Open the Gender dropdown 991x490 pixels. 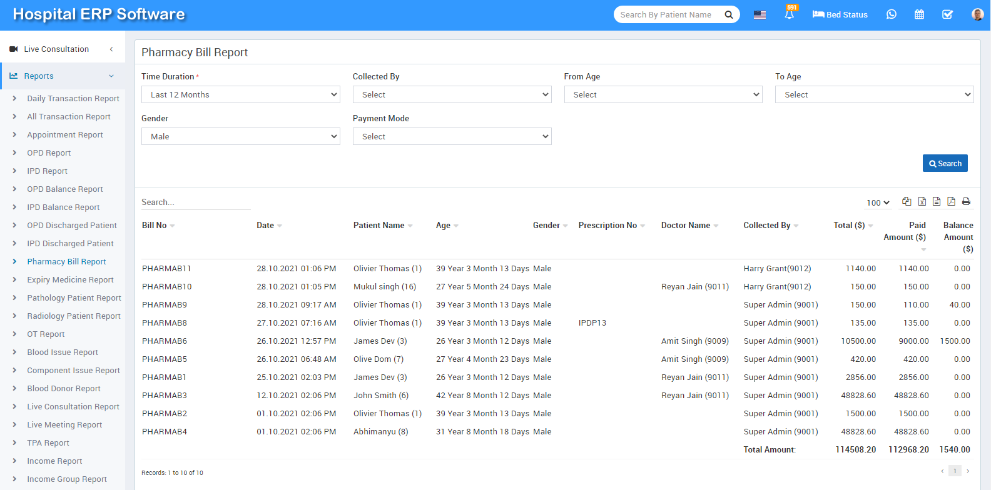click(240, 136)
